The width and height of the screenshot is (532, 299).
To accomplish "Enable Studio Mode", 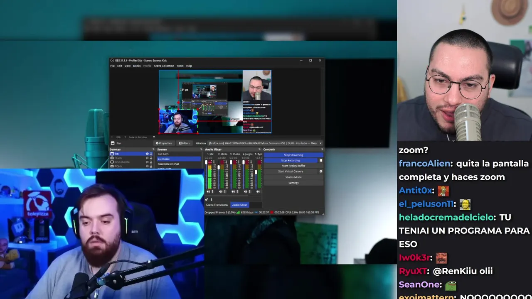I will coord(293,177).
